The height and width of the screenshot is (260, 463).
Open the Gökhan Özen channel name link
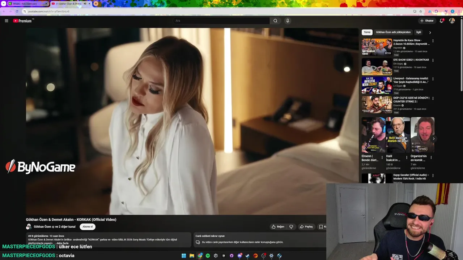[x=42, y=227]
